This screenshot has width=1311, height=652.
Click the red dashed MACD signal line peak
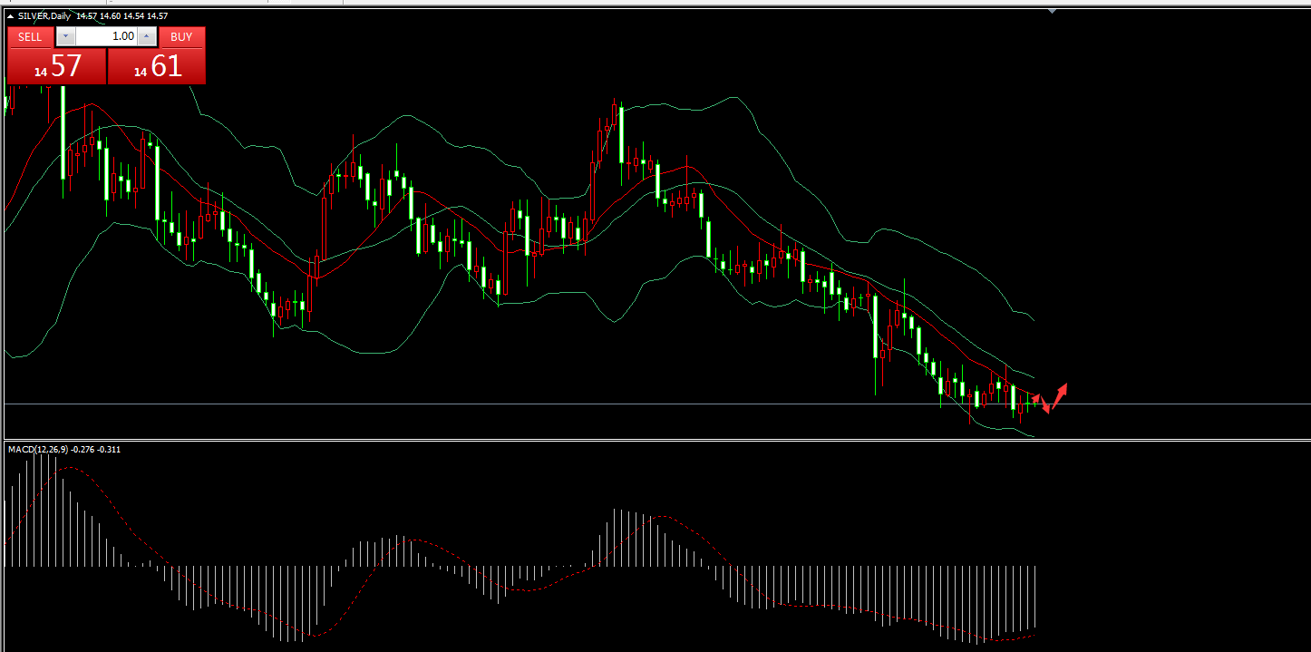(68, 469)
